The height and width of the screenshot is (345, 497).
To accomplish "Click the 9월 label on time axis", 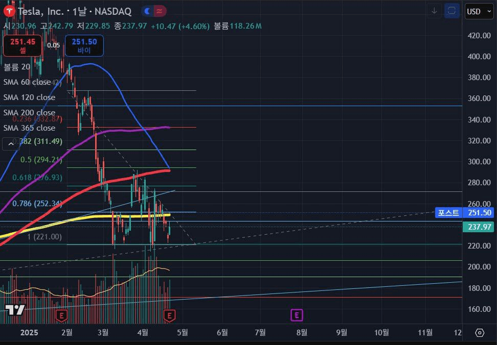I will point(342,333).
